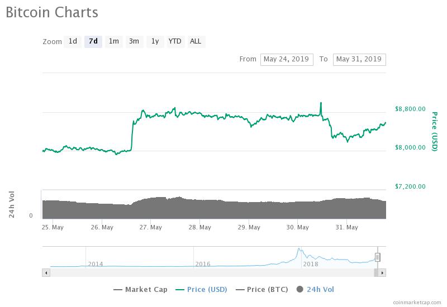Edit the To date field May 31, 2019
Image resolution: width=447 pixels, height=307 pixels.
(359, 60)
